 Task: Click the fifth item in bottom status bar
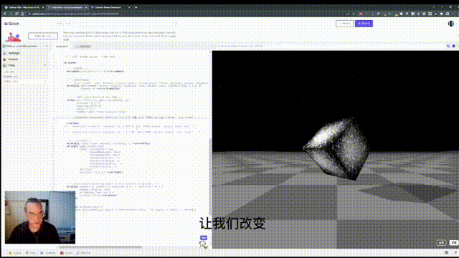(x=83, y=253)
